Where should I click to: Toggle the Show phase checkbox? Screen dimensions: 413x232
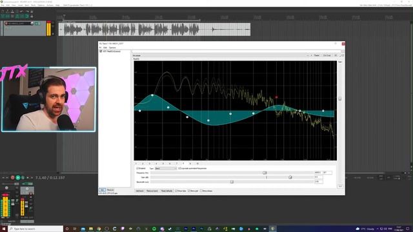pos(201,191)
